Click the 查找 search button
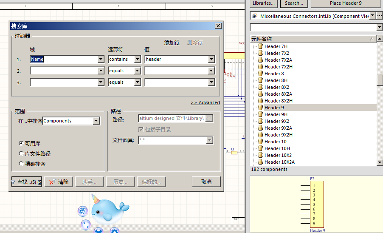This screenshot has width=383, height=233. [27, 182]
